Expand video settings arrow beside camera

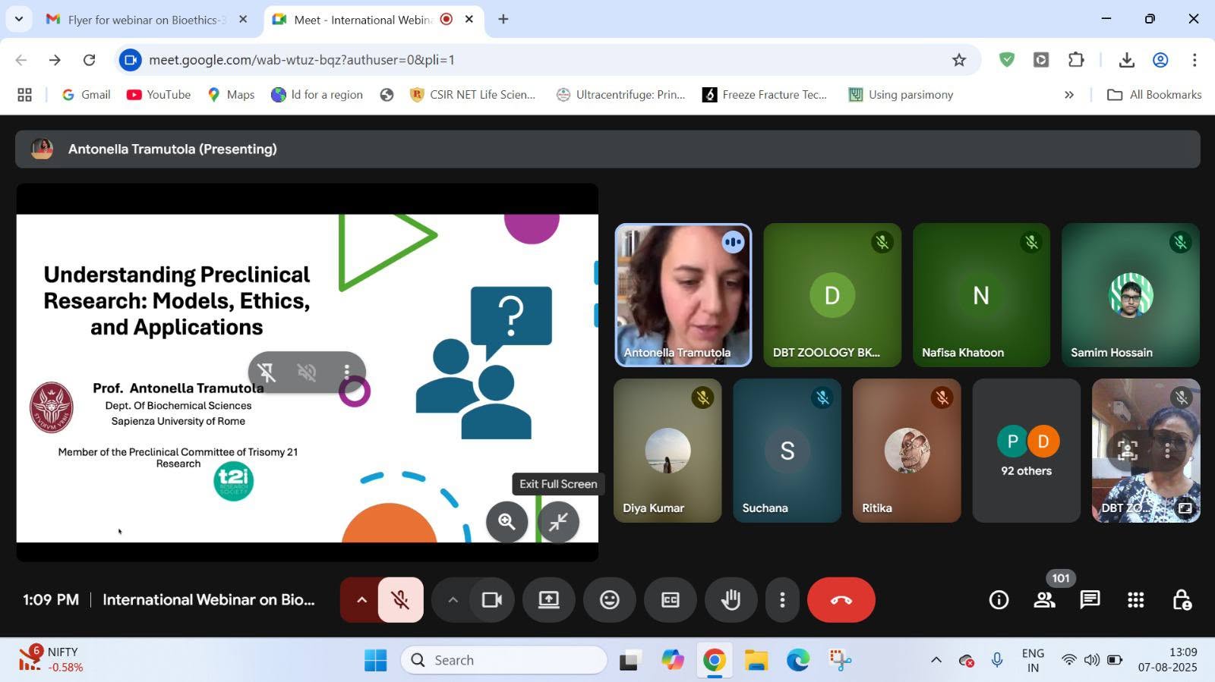[x=453, y=600]
